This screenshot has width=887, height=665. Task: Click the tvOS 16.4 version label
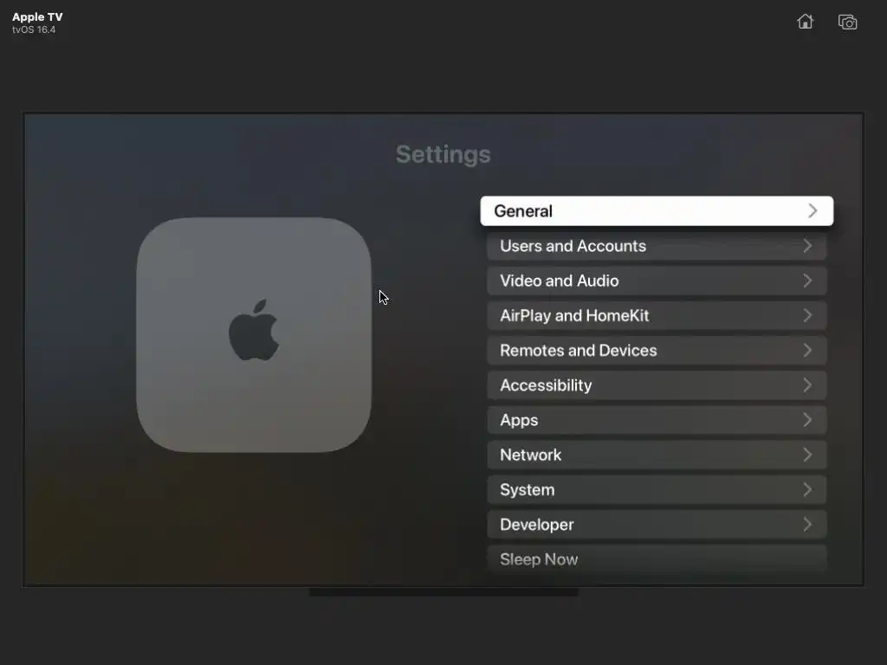[x=34, y=29]
